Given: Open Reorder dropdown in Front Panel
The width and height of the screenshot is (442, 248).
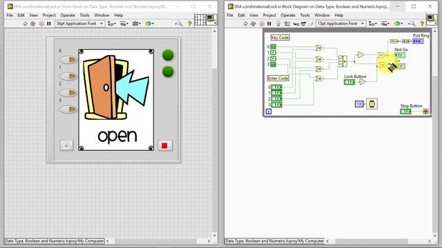Looking at the screenshot, I should (149, 23).
